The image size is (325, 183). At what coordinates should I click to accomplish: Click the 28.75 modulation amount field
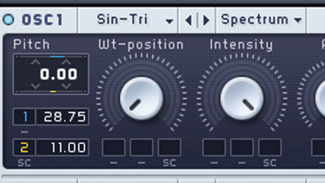tap(62, 117)
